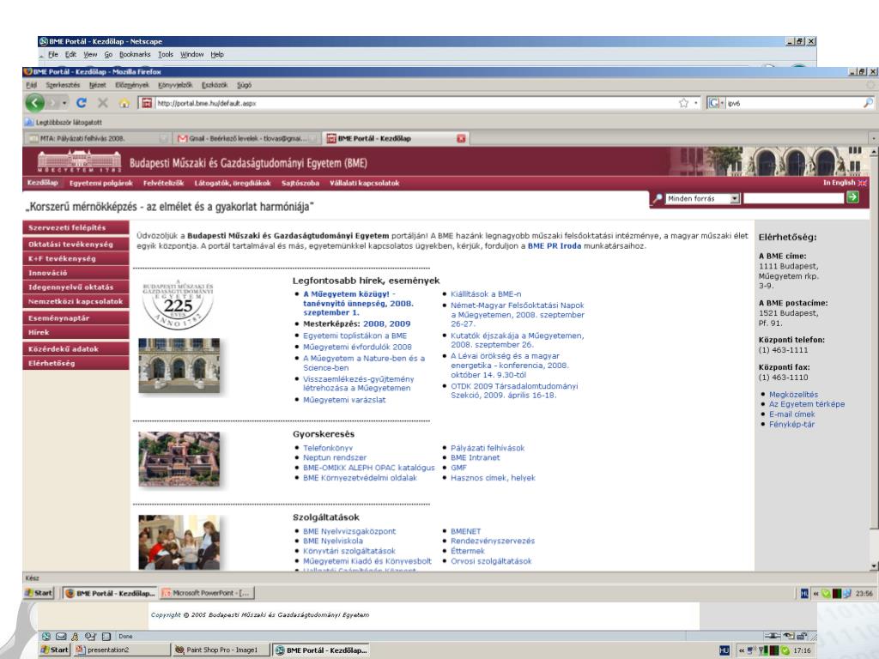
Task: Click the page vertical scrollbar up arrow
Action: (x=874, y=152)
